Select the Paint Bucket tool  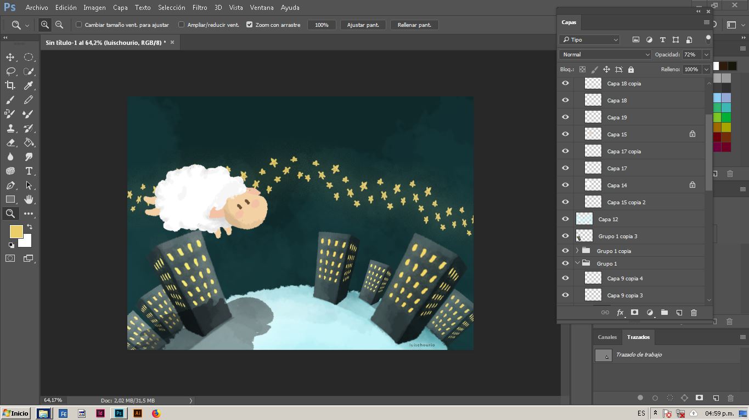(29, 142)
